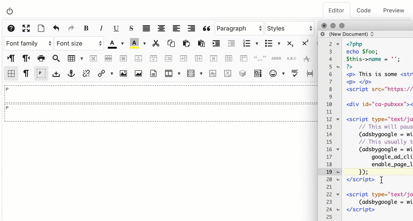Switch to the Editor tab
Screen dimensions: 413x221
tap(337, 10)
